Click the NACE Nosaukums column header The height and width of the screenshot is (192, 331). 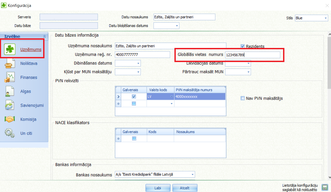tap(200, 132)
